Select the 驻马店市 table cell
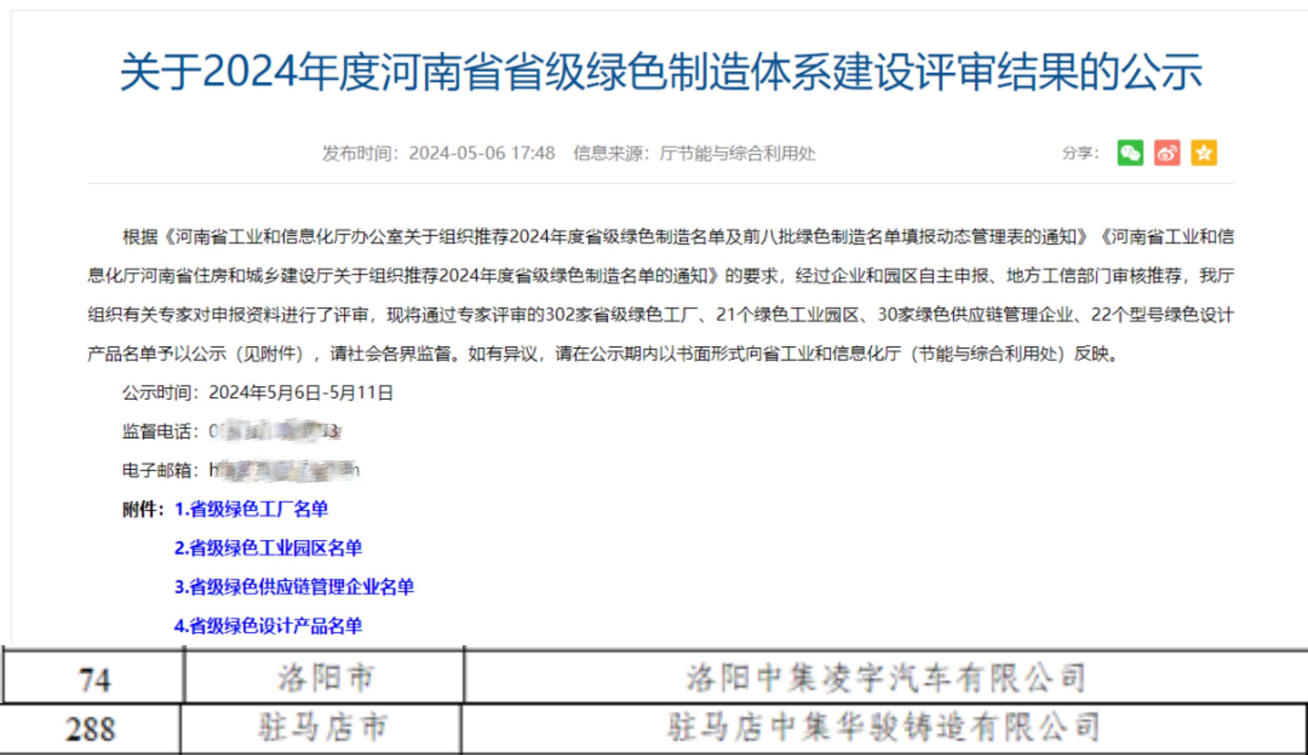The height and width of the screenshot is (755, 1308). tap(322, 728)
